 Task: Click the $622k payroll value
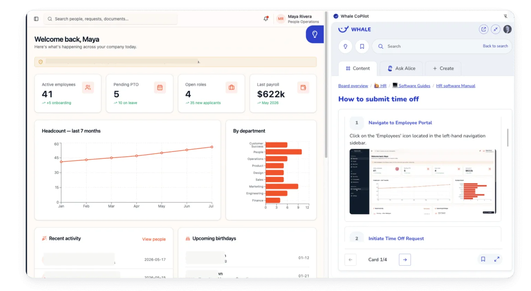(x=271, y=94)
